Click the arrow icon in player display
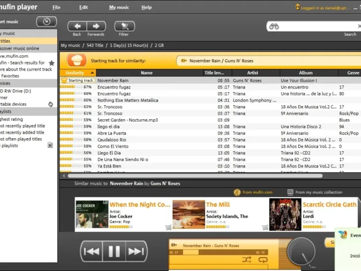Image resolution: width=361 pixels, height=271 pixels. (174, 245)
